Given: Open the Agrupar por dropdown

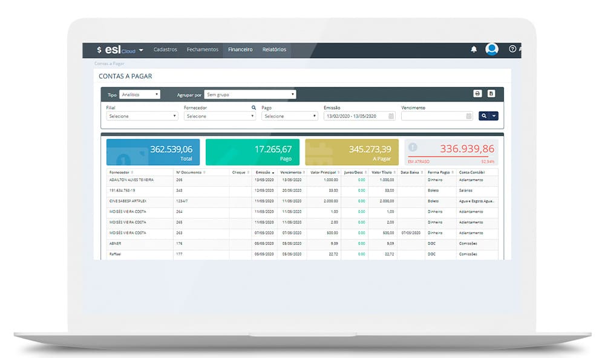Looking at the screenshot, I should pos(250,94).
